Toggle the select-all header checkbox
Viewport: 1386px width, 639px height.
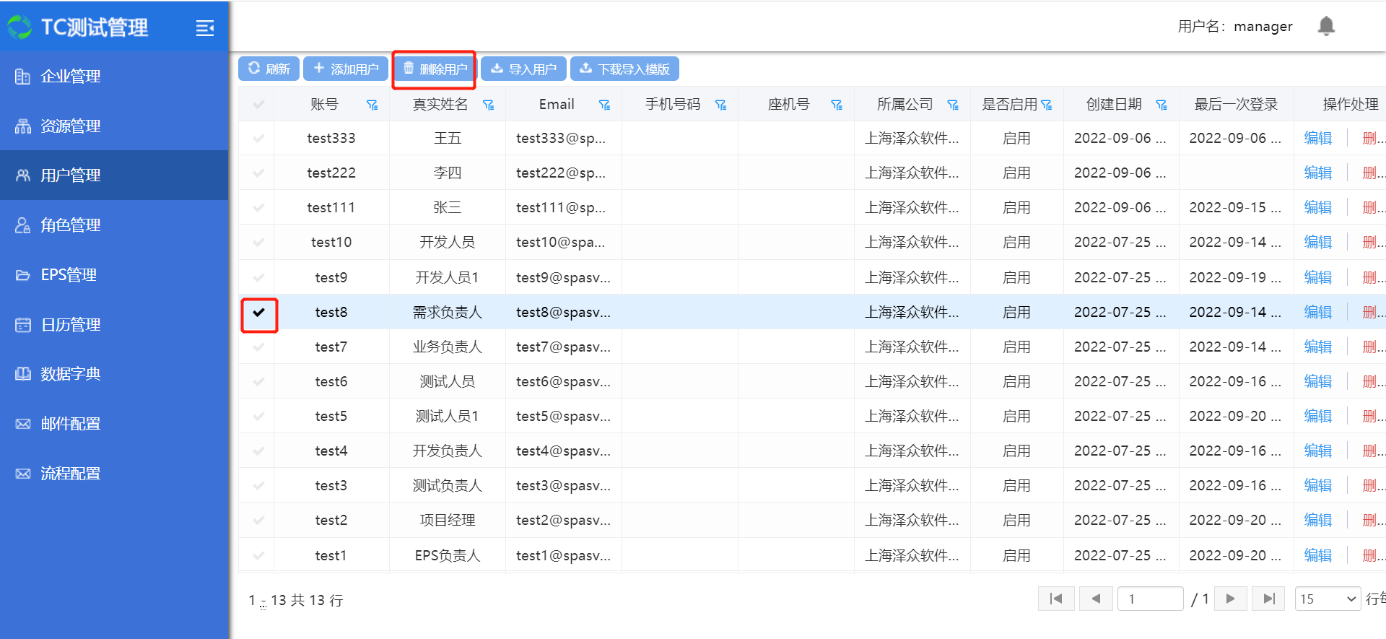click(259, 105)
